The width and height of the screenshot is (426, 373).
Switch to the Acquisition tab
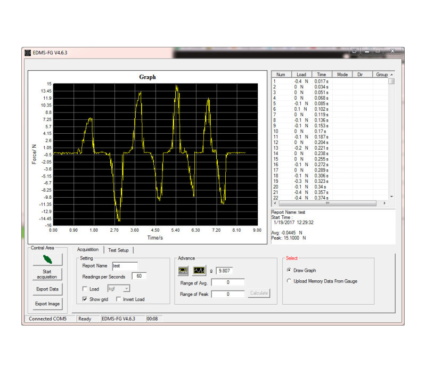88,249
